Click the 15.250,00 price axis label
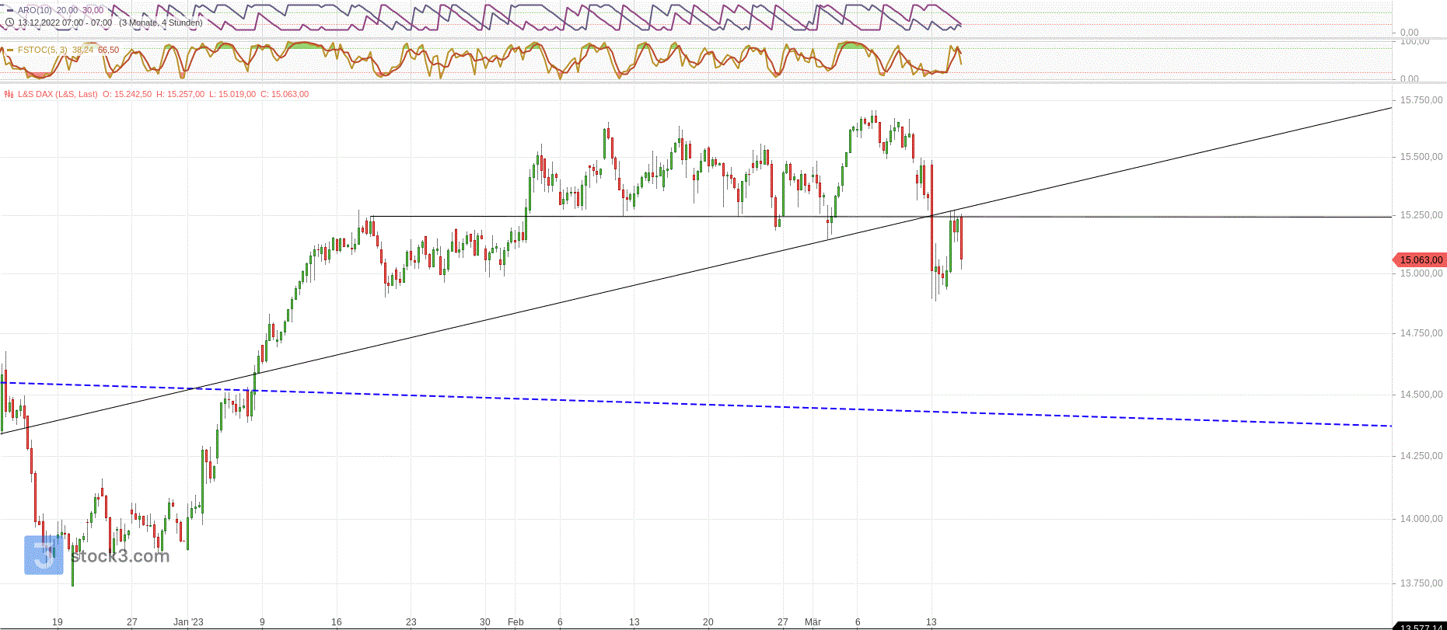The width and height of the screenshot is (1447, 630). coord(1421,215)
